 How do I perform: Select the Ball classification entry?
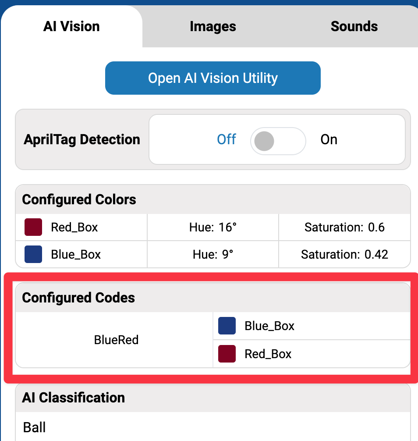(35, 427)
